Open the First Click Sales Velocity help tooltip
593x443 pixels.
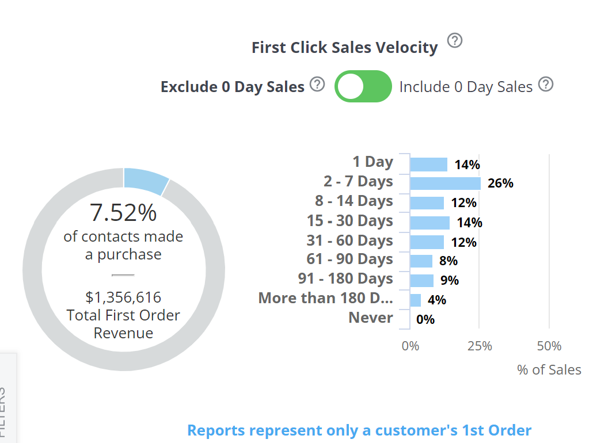point(454,41)
